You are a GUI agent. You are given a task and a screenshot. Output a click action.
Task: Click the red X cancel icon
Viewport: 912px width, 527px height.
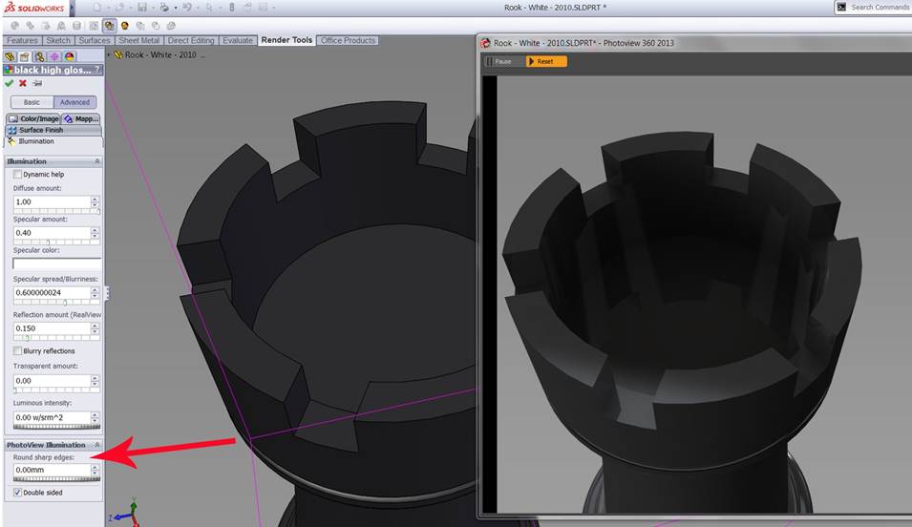[23, 83]
